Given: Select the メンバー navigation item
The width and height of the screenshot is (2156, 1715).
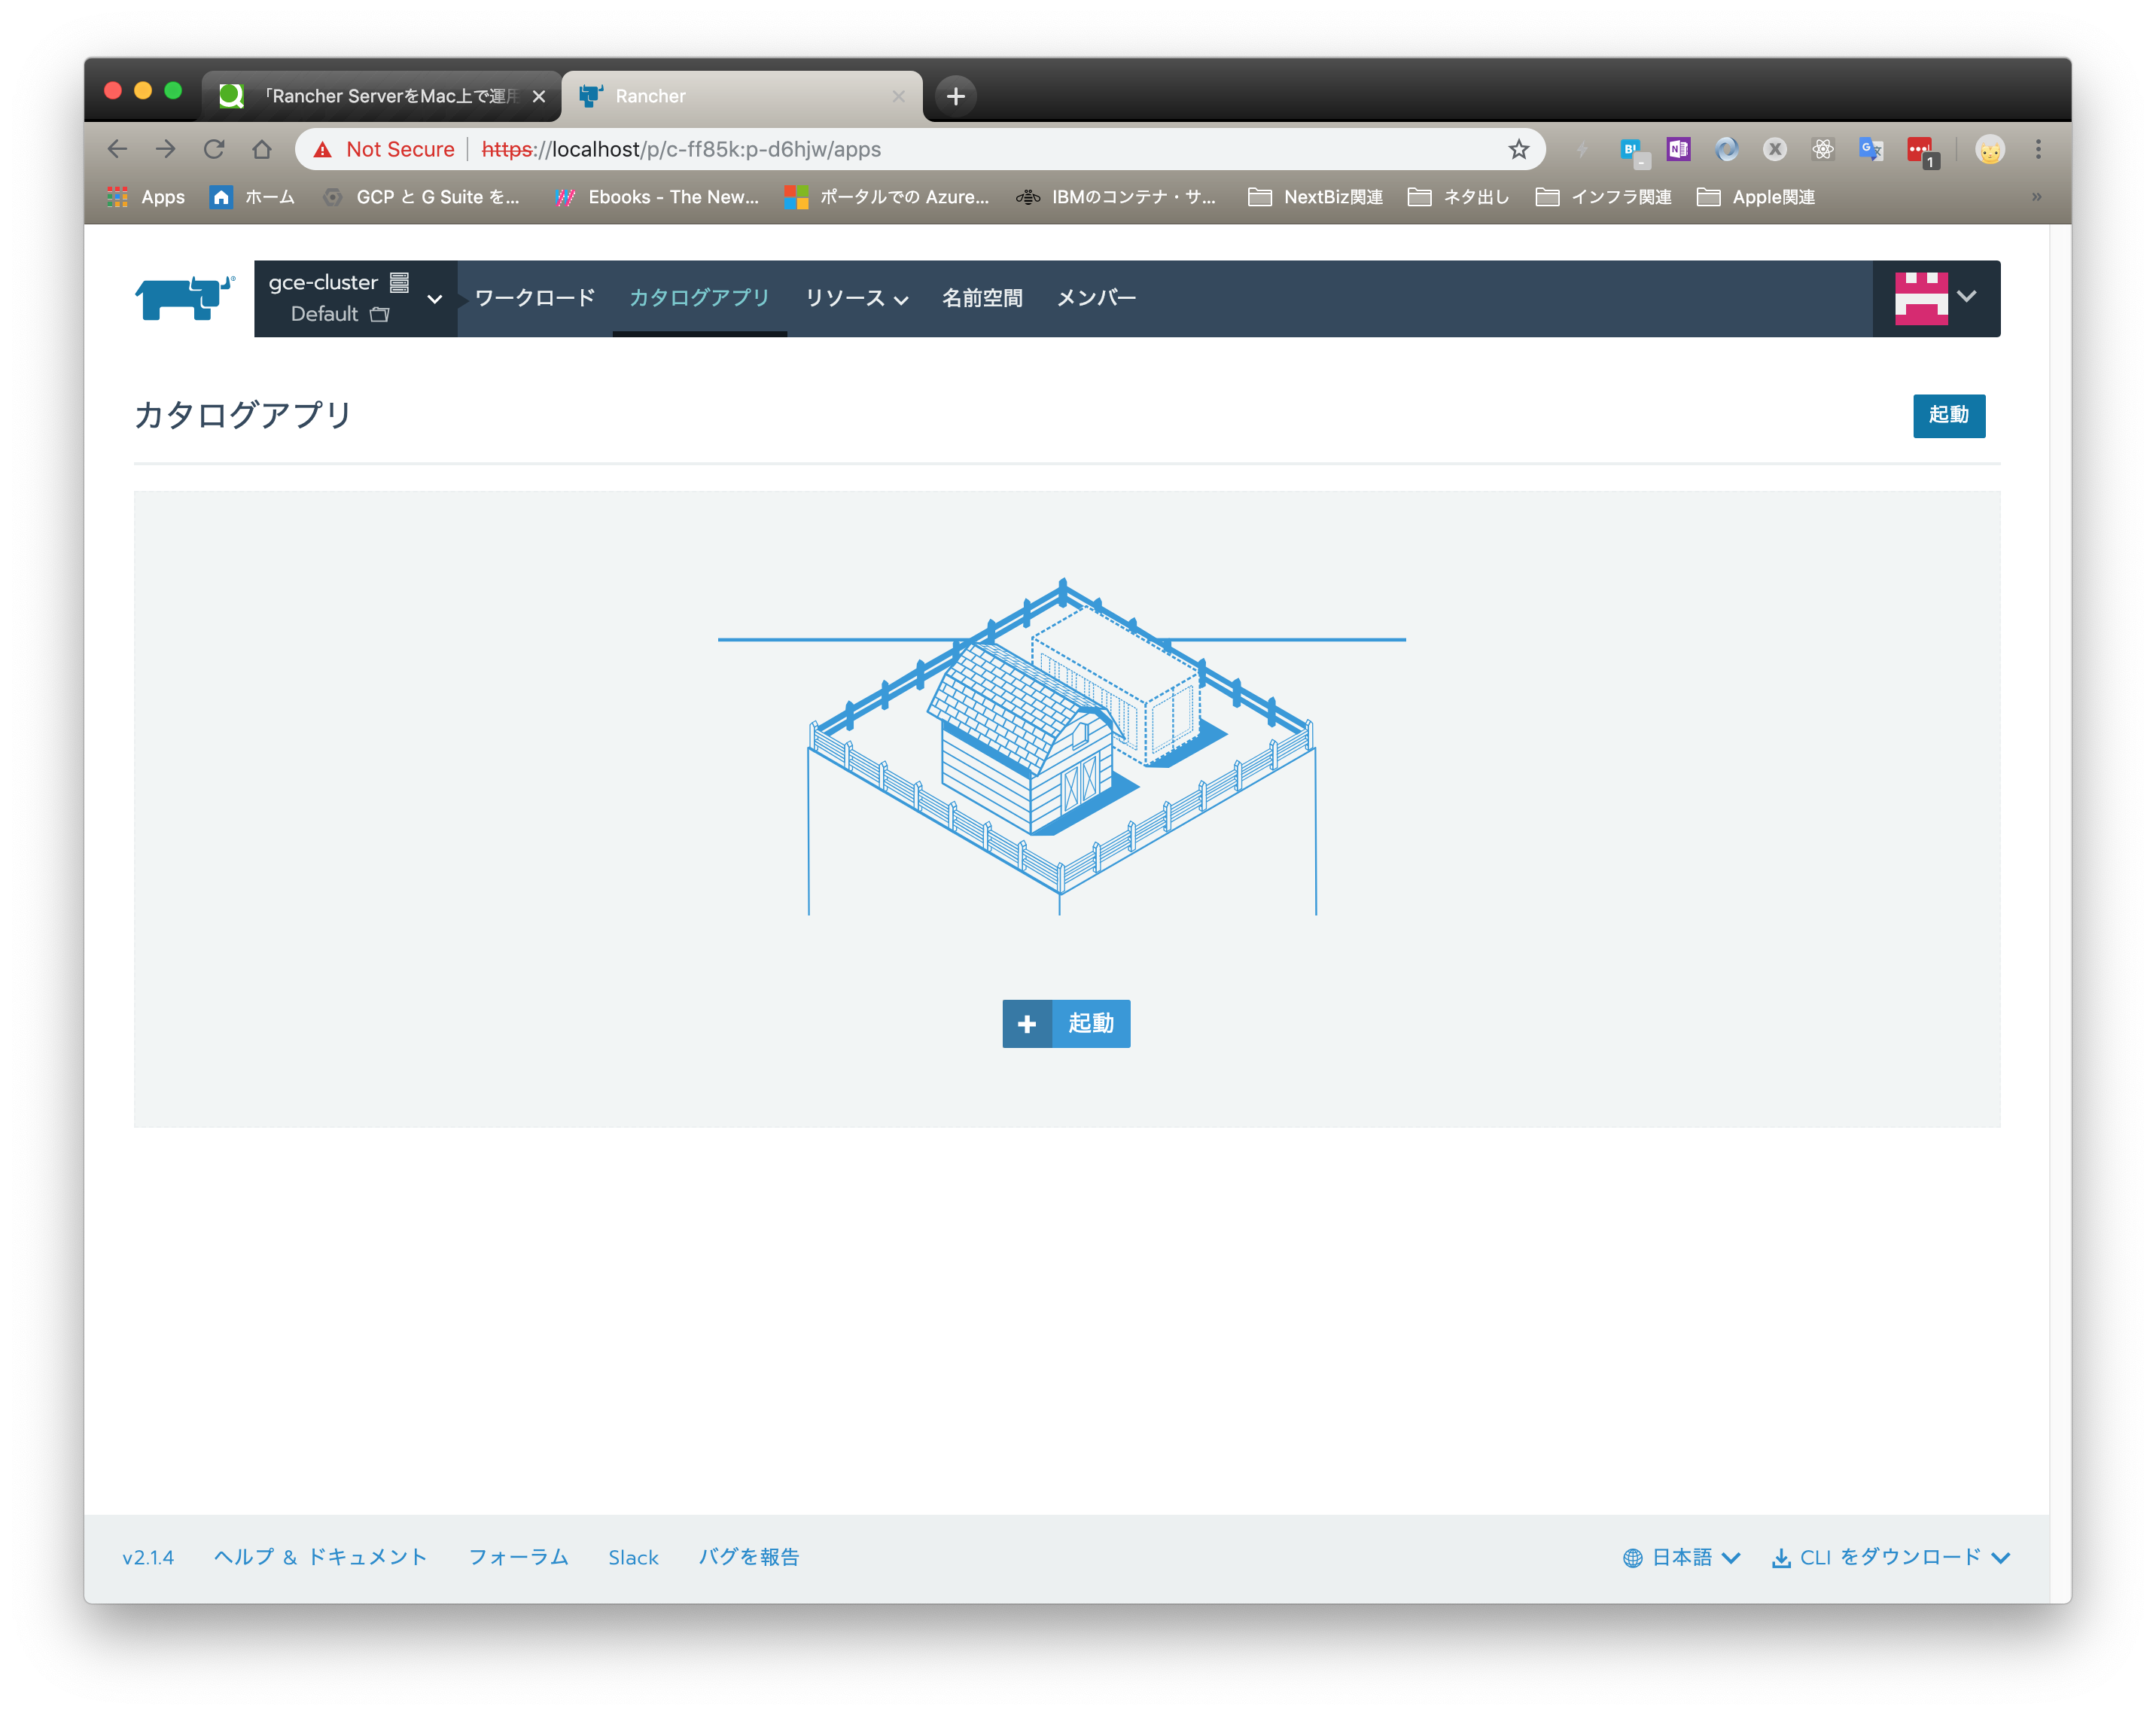Looking at the screenshot, I should click(x=1095, y=297).
